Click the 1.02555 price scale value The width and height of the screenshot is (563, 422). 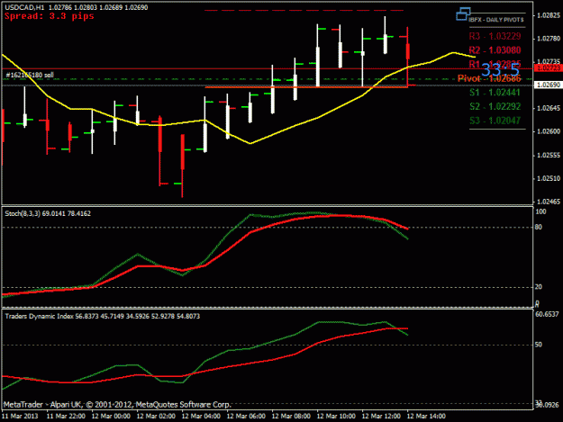pyautogui.click(x=549, y=156)
